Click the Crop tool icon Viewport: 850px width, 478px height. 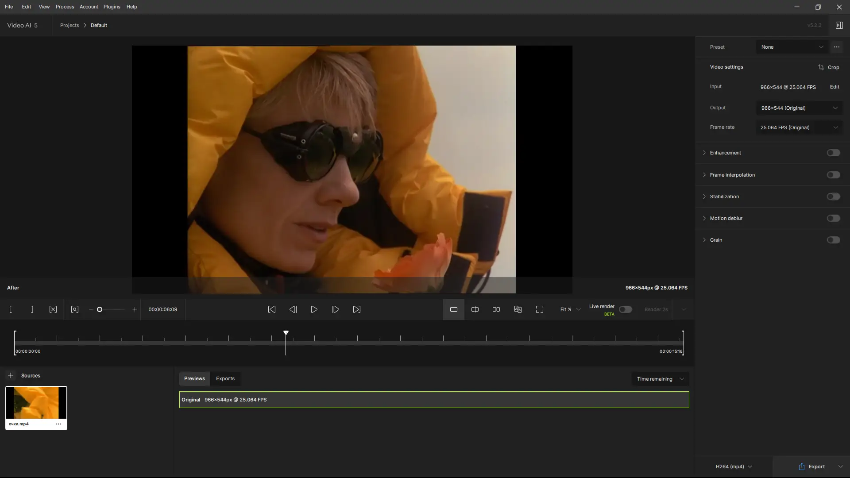[821, 67]
